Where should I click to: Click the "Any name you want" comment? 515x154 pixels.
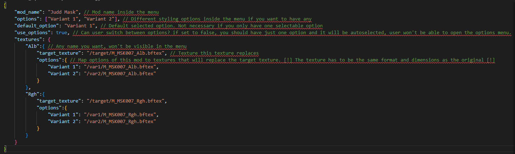pos(117,46)
